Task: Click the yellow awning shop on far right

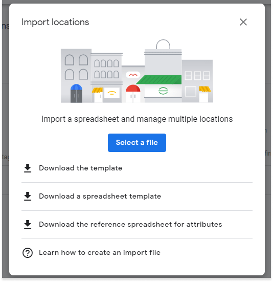Action: 204,94
